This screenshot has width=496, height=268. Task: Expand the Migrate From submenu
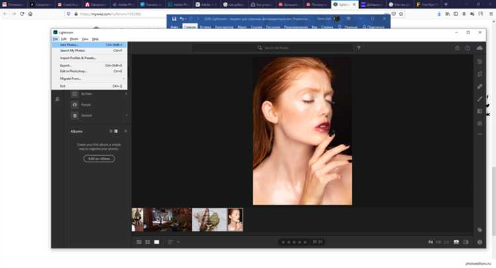tap(89, 79)
